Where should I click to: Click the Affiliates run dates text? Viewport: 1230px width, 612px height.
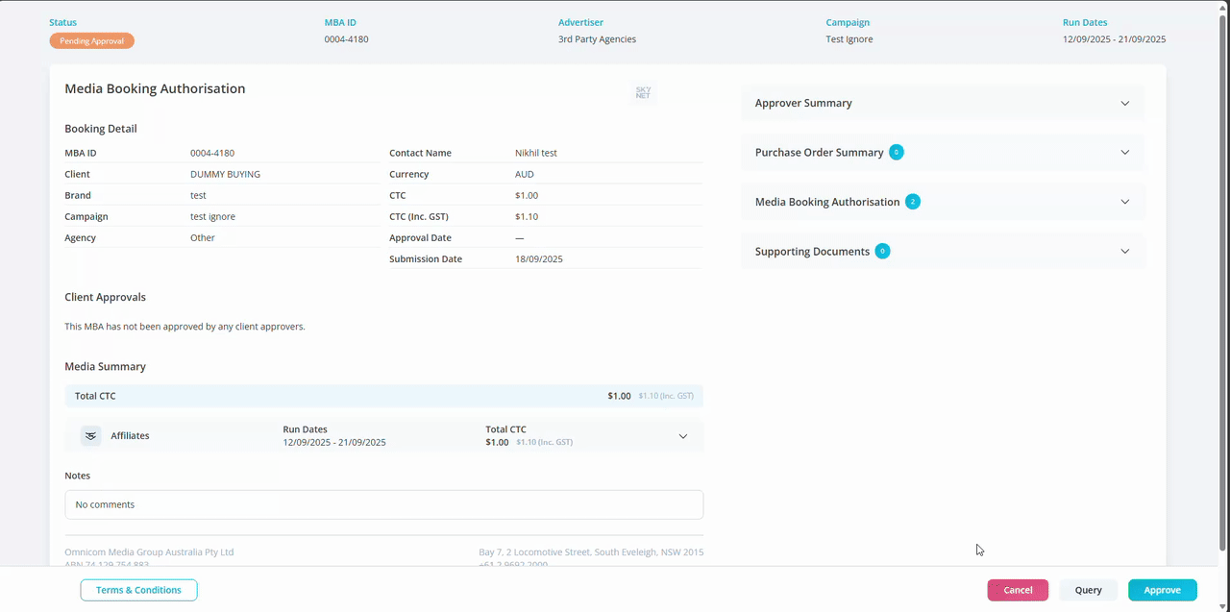(333, 443)
